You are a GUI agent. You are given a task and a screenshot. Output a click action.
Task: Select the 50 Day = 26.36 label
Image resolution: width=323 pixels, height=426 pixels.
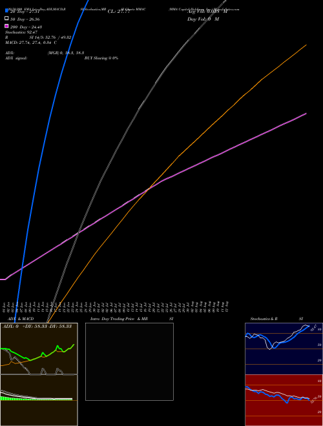25,19
